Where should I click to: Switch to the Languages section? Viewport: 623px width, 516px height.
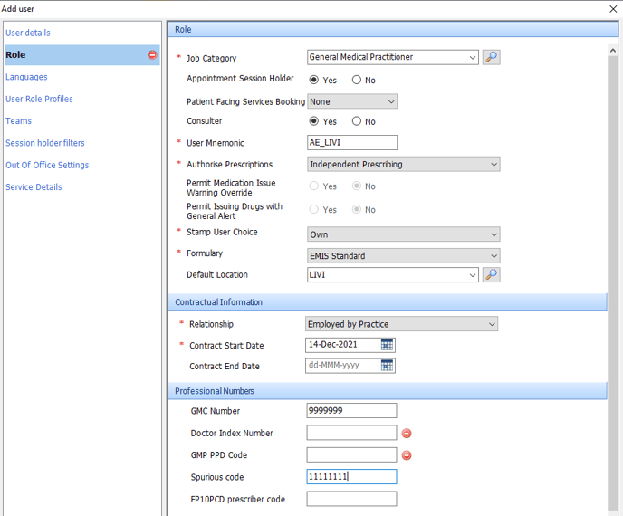26,77
